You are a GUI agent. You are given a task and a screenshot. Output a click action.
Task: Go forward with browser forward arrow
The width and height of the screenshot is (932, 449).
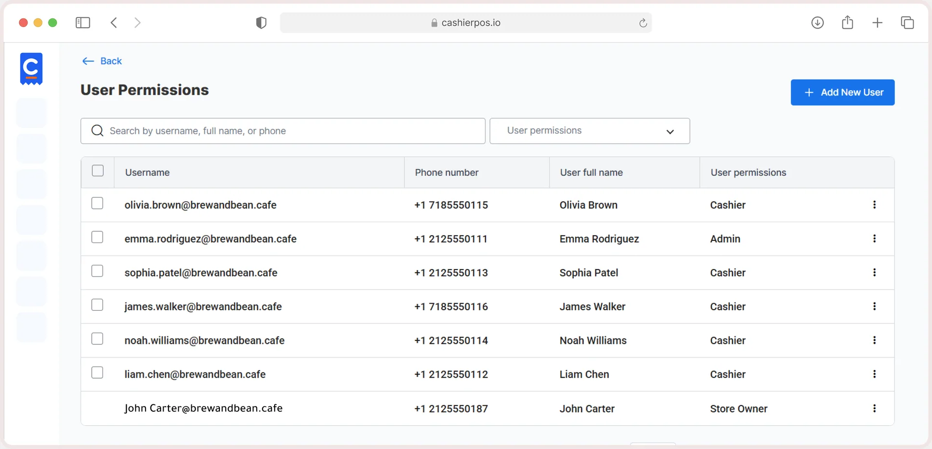click(137, 23)
